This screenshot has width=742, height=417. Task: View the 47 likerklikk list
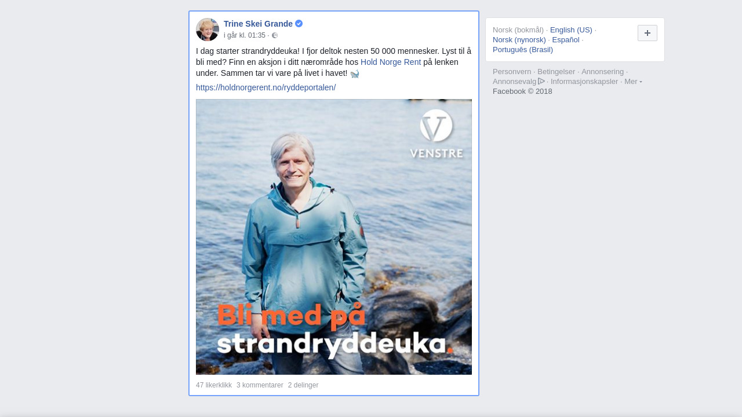point(214,385)
